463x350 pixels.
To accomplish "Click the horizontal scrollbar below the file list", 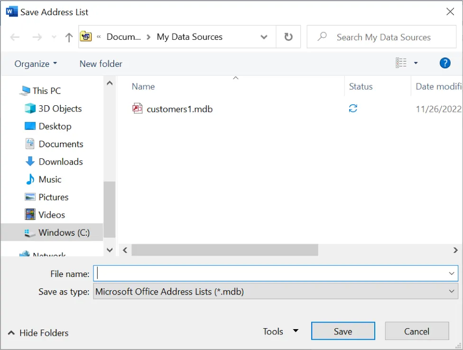I will click(224, 250).
